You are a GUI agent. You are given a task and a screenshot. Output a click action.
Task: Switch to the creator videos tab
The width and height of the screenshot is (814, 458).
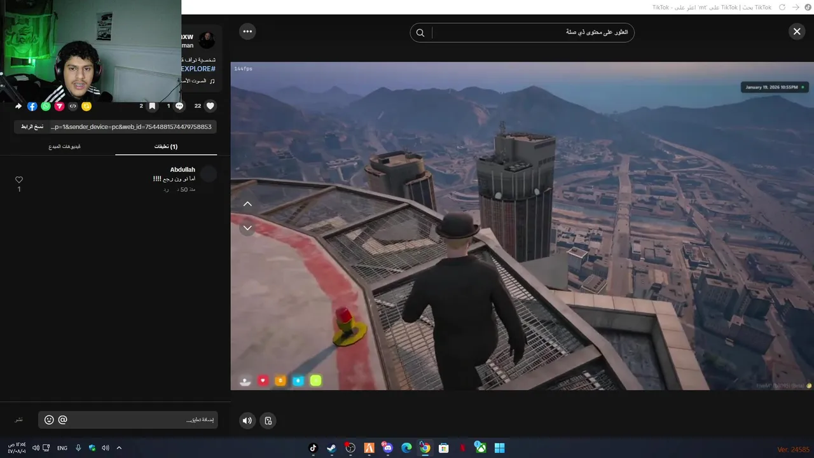tap(64, 147)
